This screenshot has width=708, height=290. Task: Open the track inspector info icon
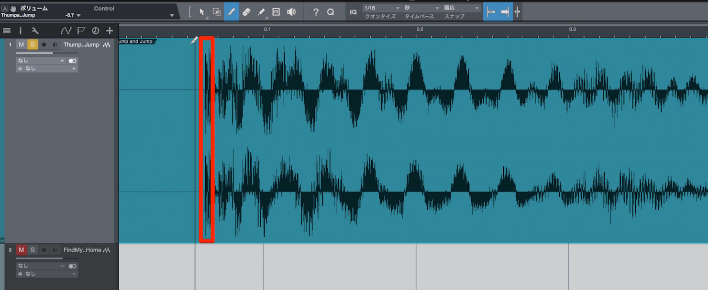tap(21, 31)
